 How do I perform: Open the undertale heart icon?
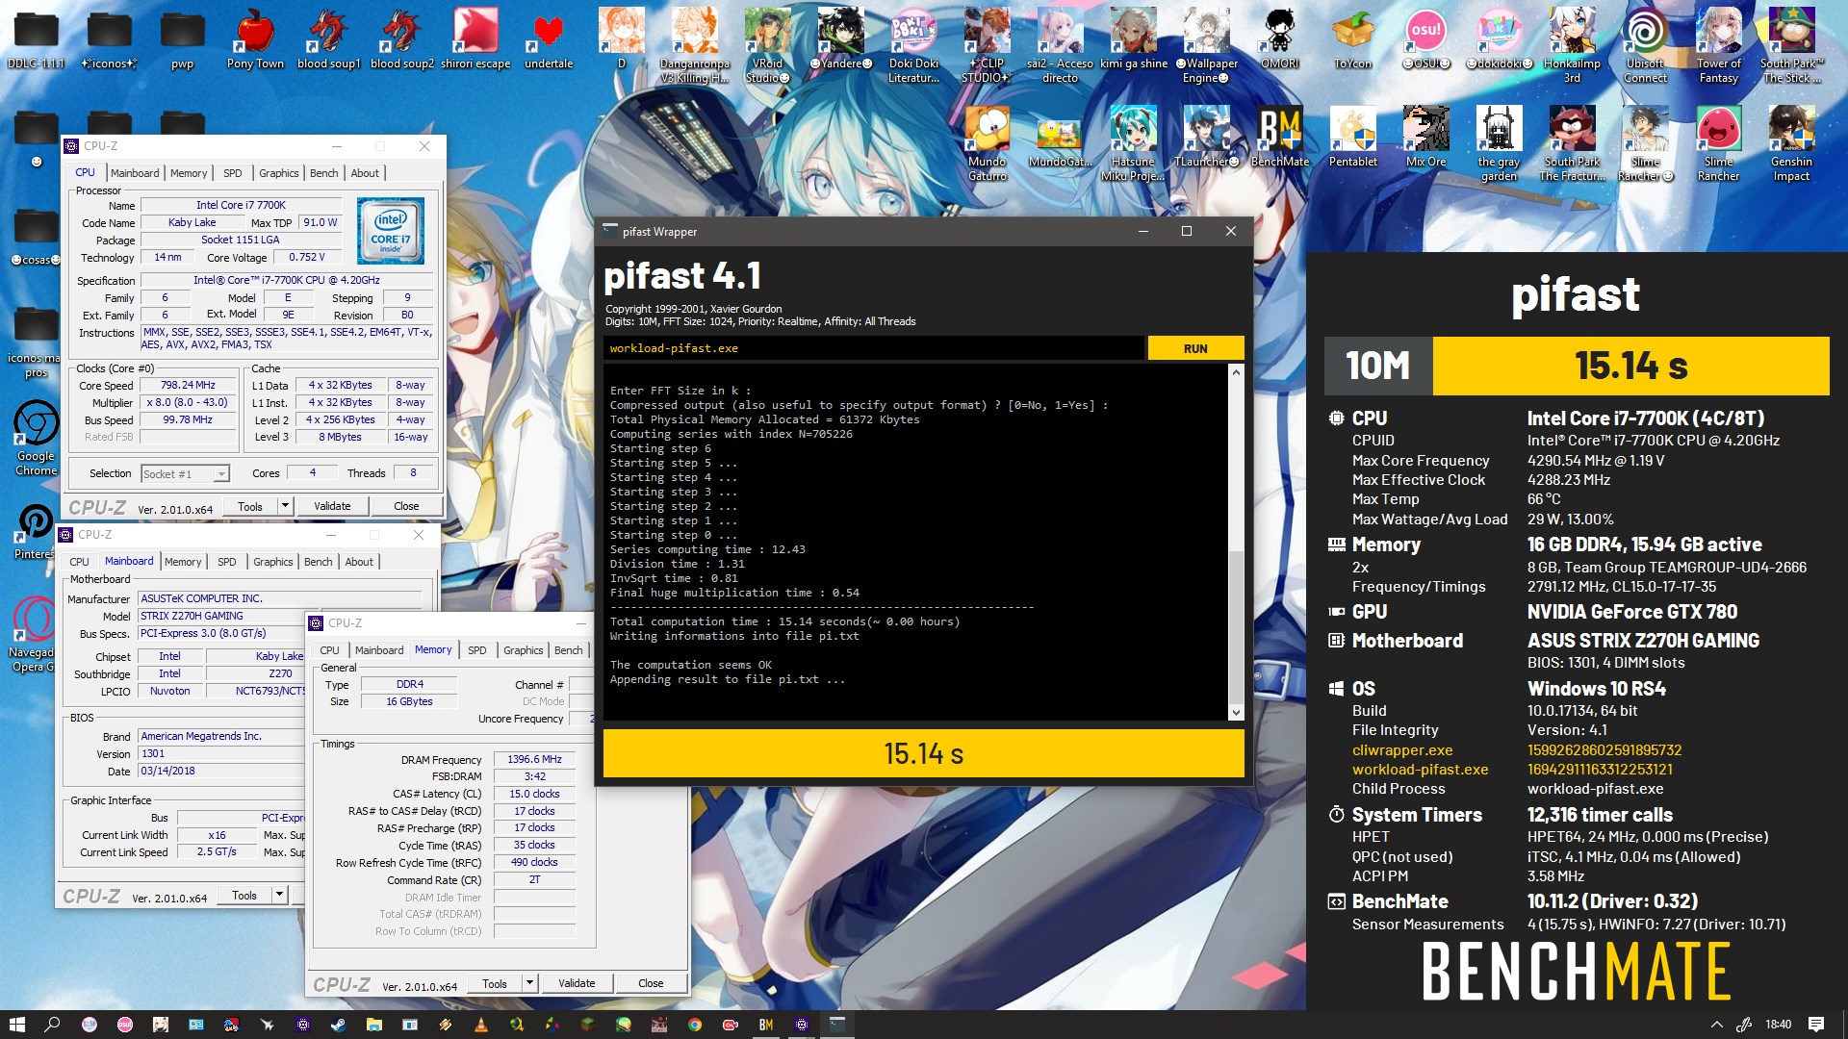pyautogui.click(x=548, y=38)
